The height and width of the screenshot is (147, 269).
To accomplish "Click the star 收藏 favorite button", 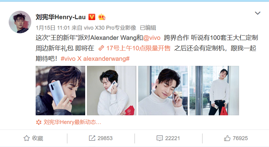I will (33, 138).
